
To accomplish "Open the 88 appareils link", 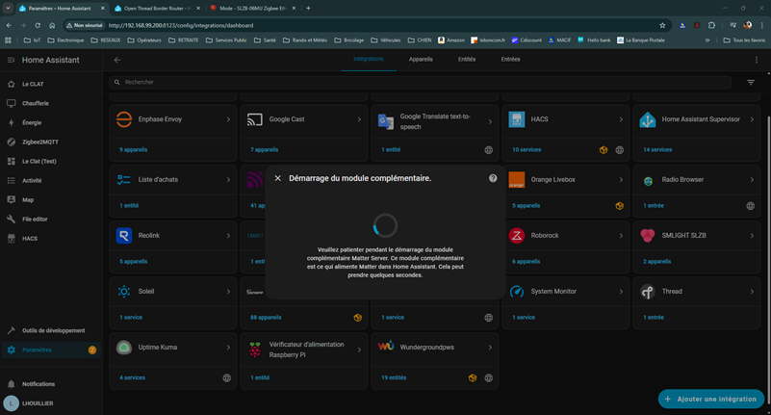I will coord(266,317).
